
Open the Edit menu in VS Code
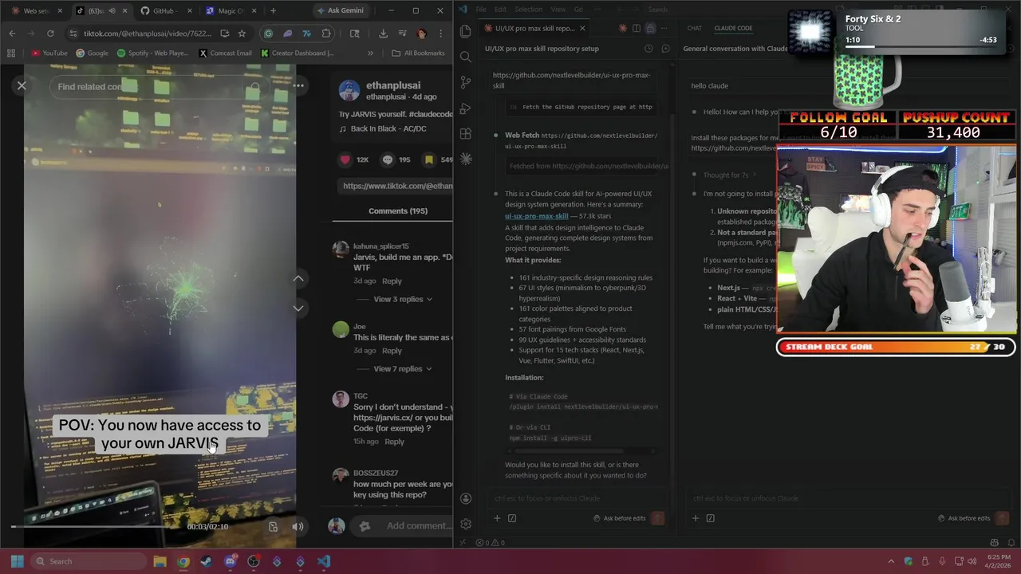(500, 10)
